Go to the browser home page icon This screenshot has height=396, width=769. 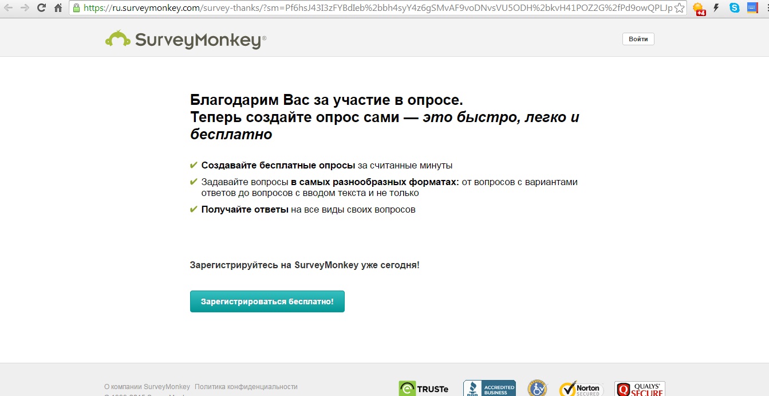coord(58,8)
